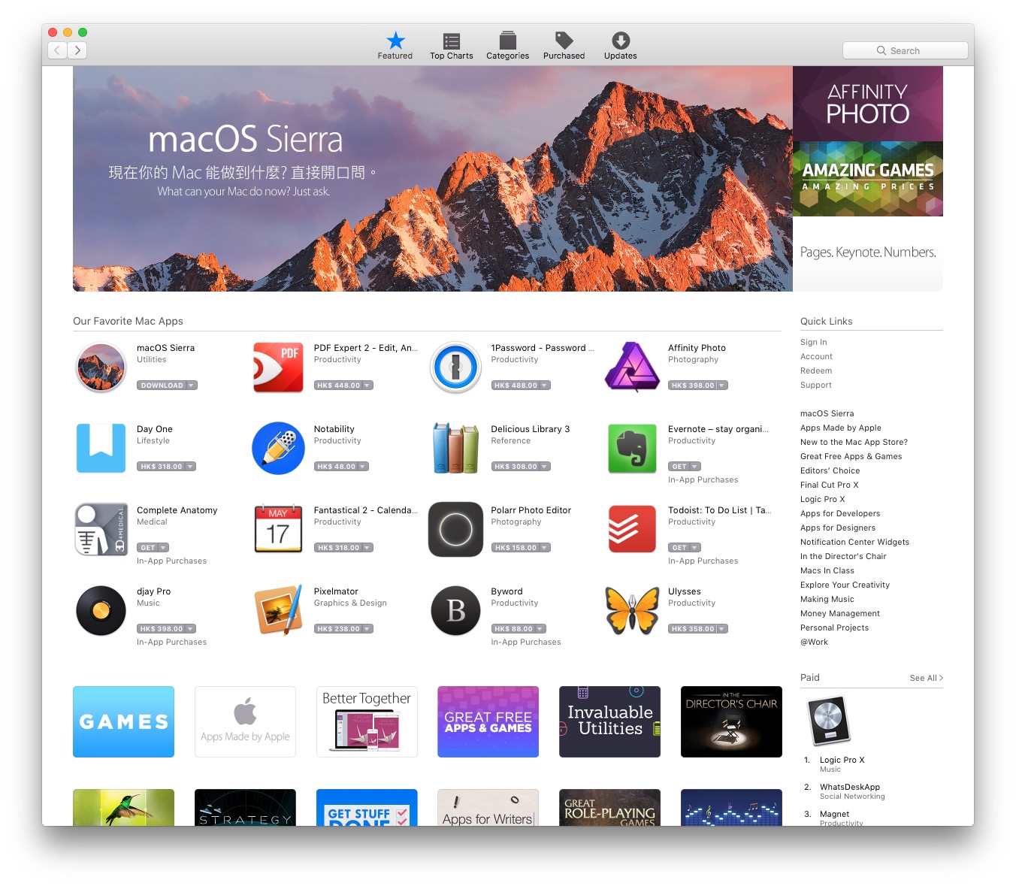1016x886 pixels.
Task: Open the PDF Expert 2 app icon
Action: (278, 367)
